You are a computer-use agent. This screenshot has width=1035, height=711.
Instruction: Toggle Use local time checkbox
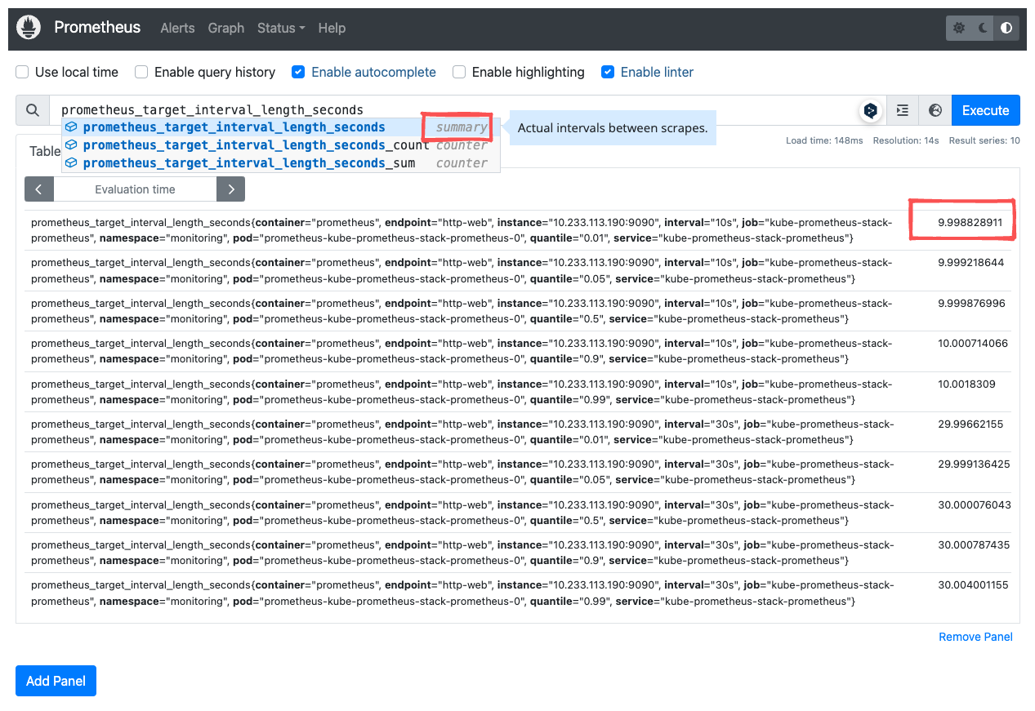pyautogui.click(x=23, y=72)
